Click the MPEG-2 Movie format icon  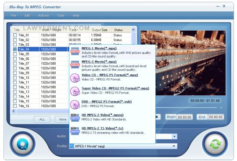tap(75, 64)
